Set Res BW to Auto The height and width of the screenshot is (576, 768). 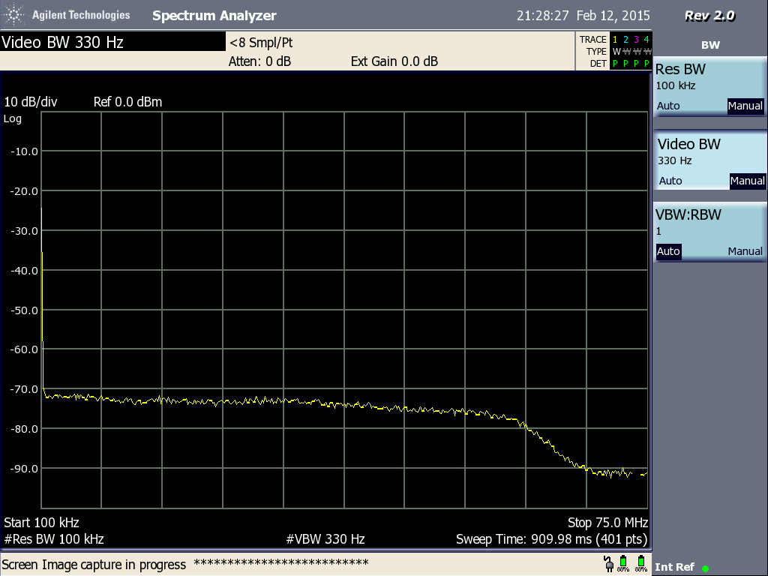click(x=668, y=106)
